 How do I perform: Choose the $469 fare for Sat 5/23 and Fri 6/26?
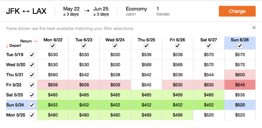[x=178, y=95]
